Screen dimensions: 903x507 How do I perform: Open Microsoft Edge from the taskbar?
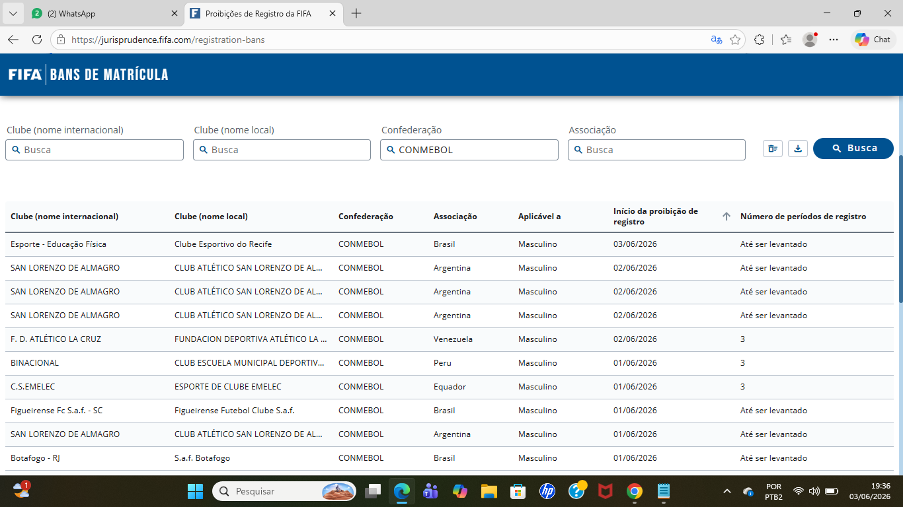[x=402, y=491]
